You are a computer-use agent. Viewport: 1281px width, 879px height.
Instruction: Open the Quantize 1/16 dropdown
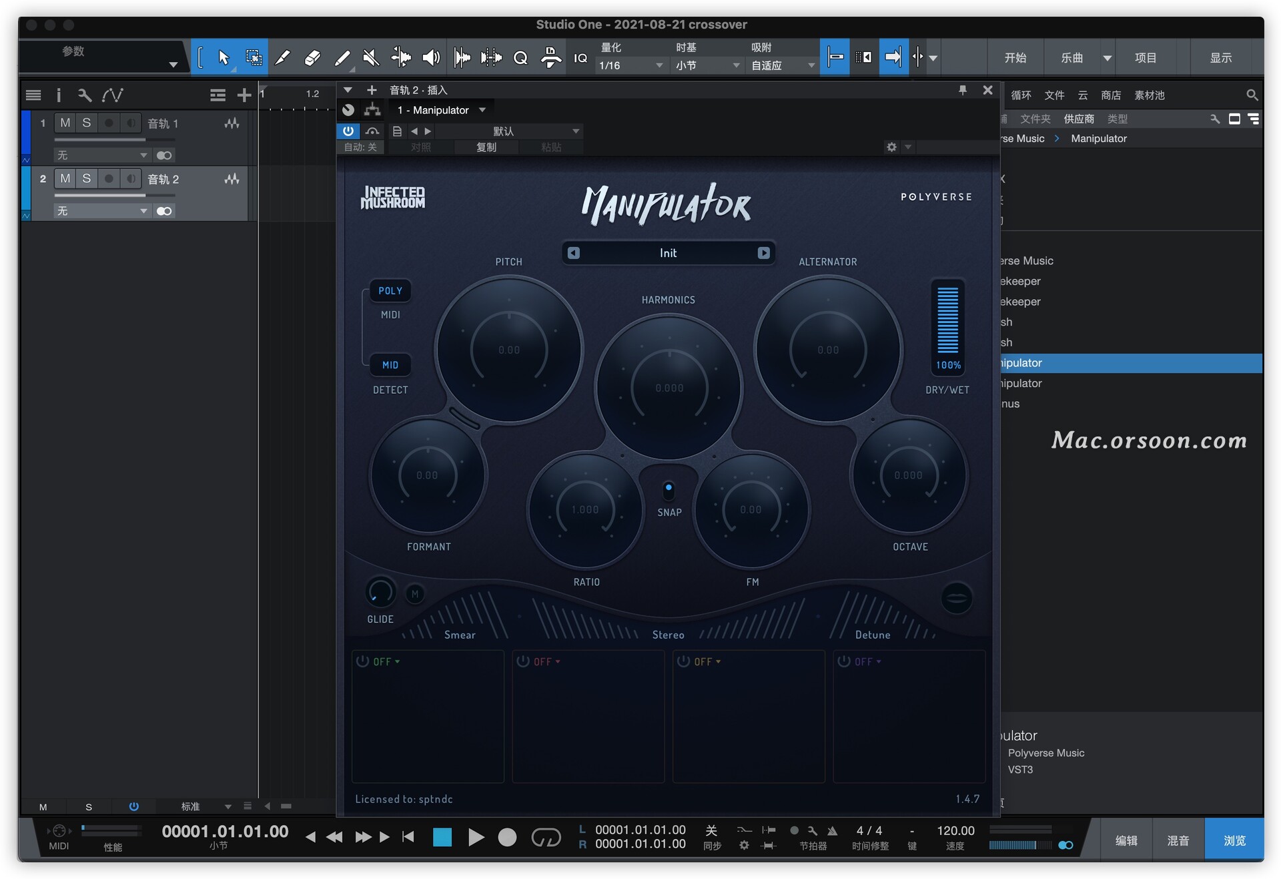click(x=630, y=65)
